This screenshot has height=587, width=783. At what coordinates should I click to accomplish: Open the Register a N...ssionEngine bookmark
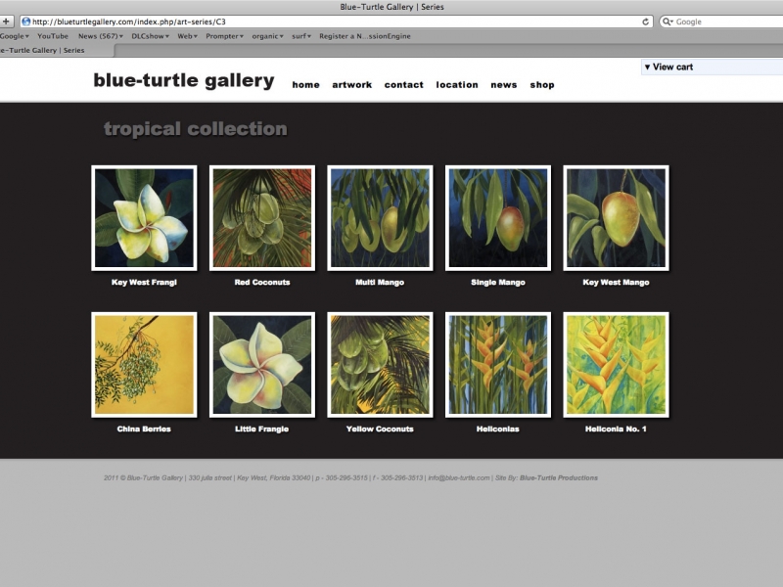click(365, 36)
